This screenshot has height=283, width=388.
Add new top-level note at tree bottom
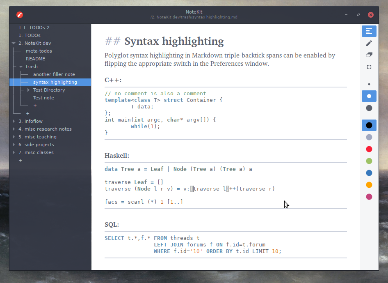pos(20,160)
